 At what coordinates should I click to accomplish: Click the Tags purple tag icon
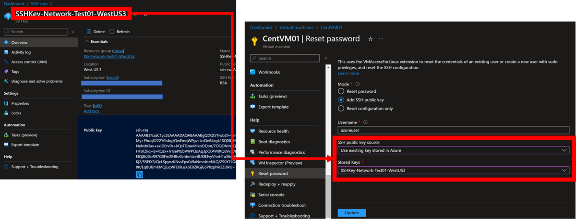pos(6,72)
